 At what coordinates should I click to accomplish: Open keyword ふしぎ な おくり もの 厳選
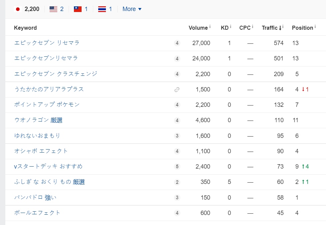(50, 182)
